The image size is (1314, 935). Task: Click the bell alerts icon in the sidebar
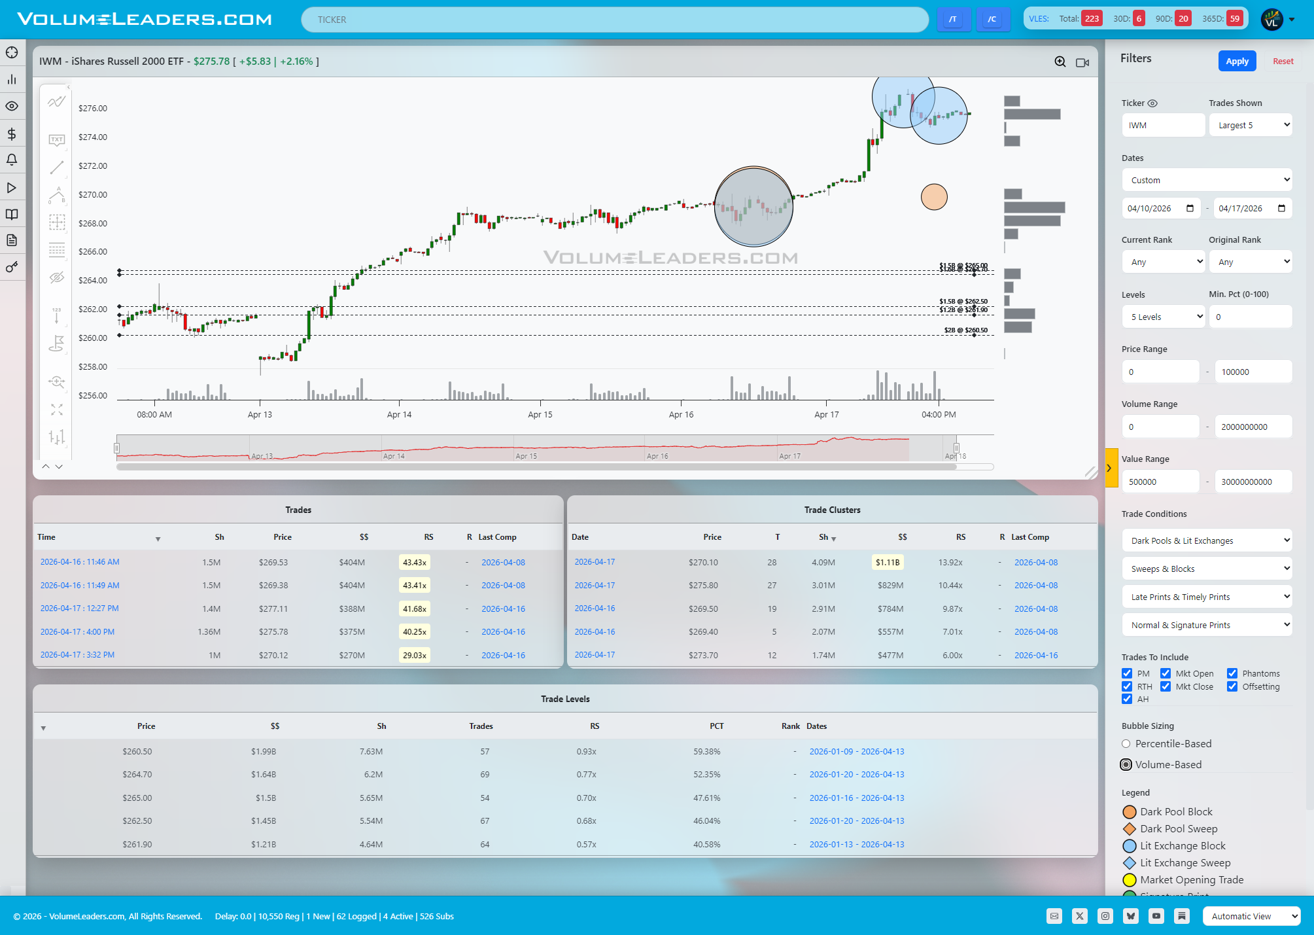[12, 160]
